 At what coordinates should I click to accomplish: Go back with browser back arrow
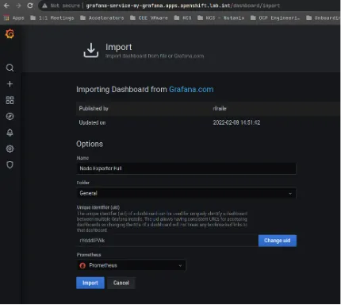point(6,6)
